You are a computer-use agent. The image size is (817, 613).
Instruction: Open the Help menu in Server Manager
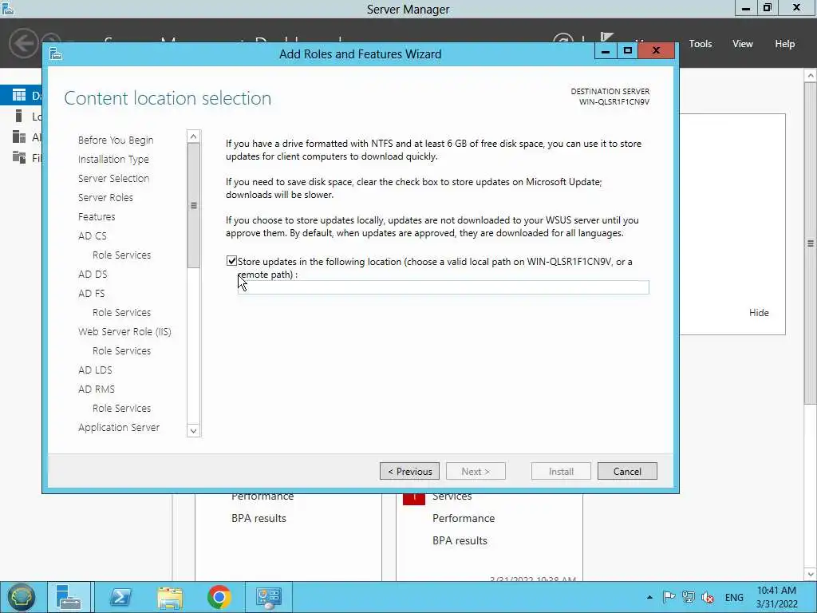(x=785, y=44)
